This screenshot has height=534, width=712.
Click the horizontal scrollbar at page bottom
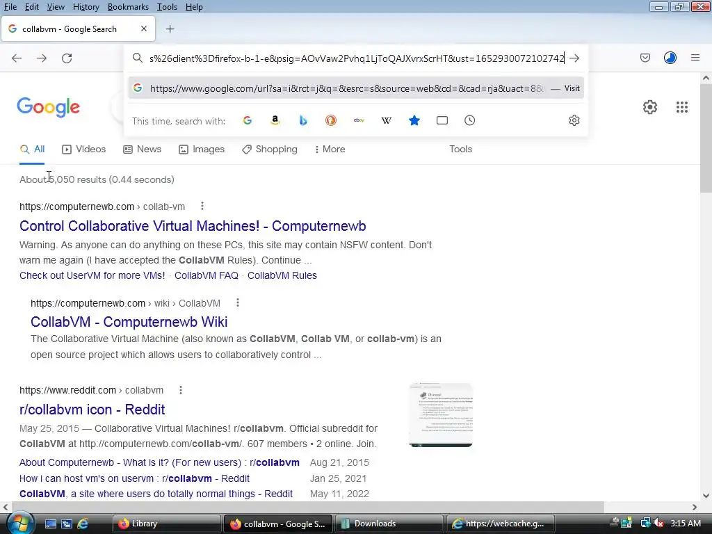point(308,507)
